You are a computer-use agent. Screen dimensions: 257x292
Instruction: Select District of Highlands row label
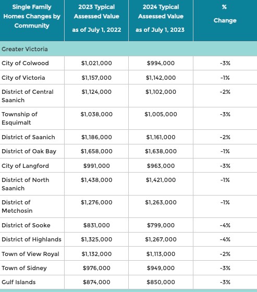(x=31, y=239)
